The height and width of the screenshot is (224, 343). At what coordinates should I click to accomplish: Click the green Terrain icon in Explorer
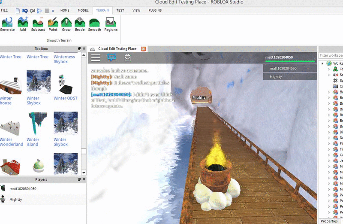click(x=335, y=69)
